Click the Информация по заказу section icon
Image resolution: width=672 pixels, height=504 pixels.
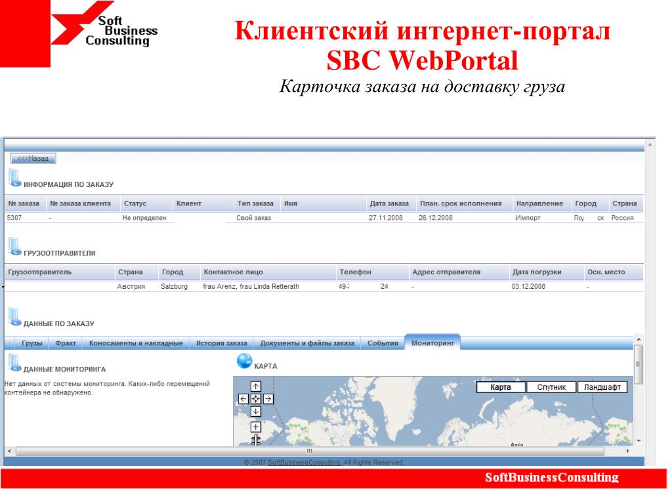(14, 178)
